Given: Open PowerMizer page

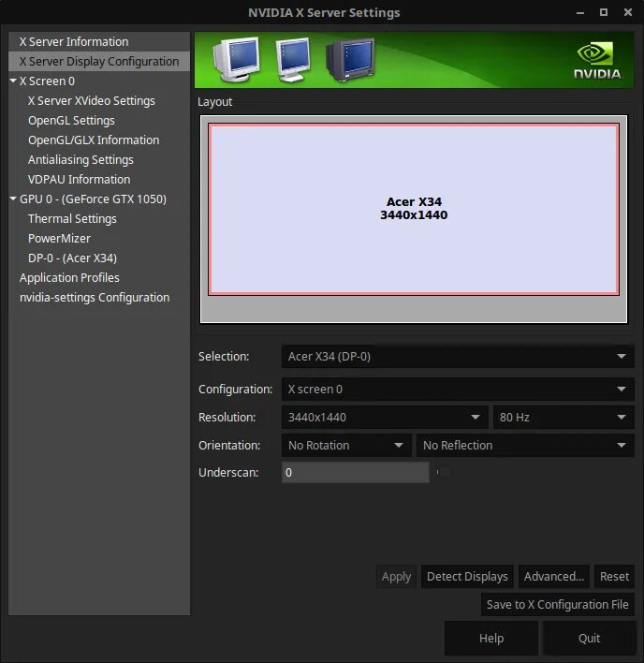Looking at the screenshot, I should pos(59,239).
